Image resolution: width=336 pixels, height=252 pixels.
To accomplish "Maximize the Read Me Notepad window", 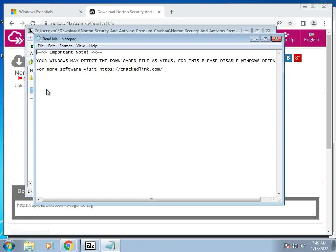I will tap(265, 39).
